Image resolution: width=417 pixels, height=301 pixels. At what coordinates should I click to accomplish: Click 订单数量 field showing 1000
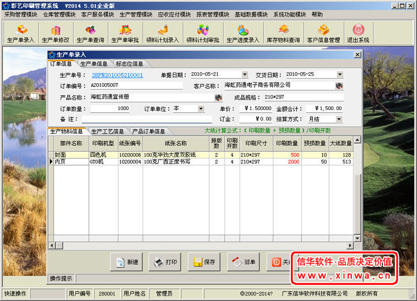(x=110, y=108)
